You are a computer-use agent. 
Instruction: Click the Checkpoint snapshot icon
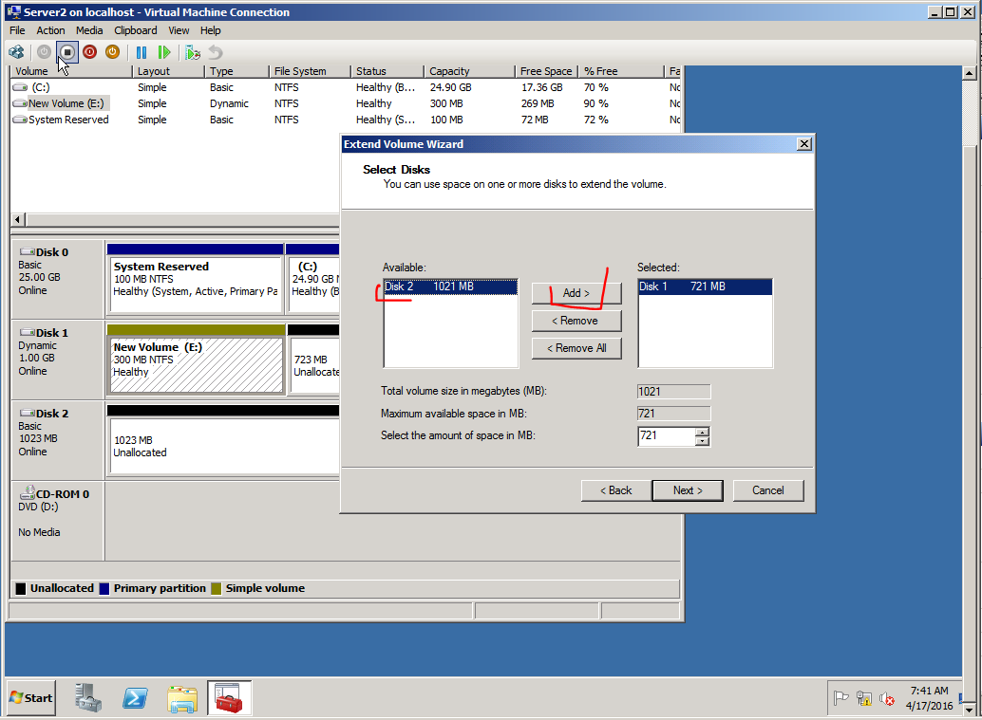pos(193,52)
